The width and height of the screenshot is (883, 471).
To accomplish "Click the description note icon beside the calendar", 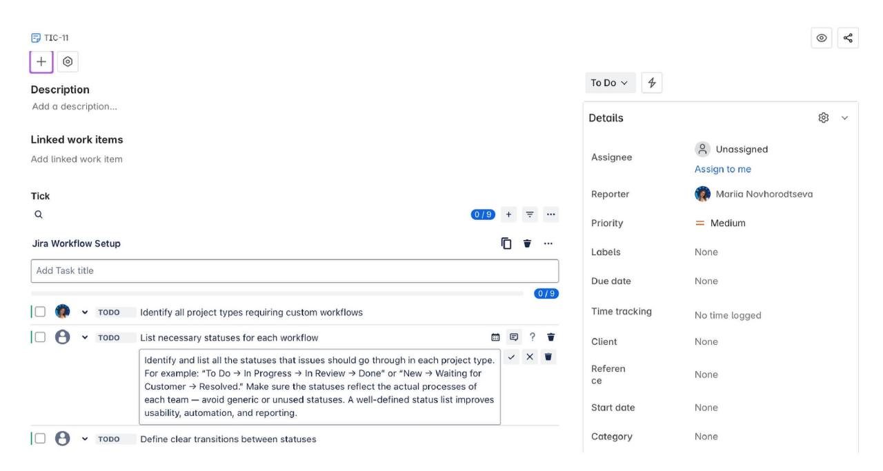I will pyautogui.click(x=514, y=337).
